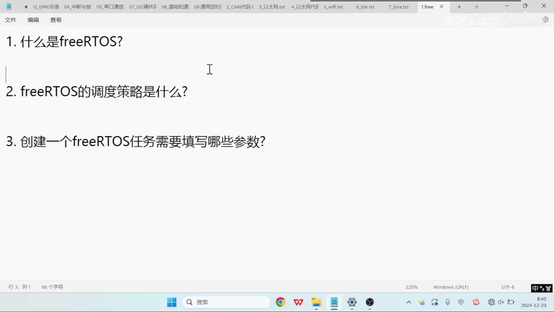This screenshot has width=554, height=312.
Task: Click the sync refresh tray icon
Action: coord(435,302)
